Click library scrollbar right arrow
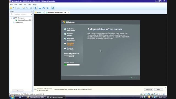The height and width of the screenshot is (99, 176). pyautogui.click(x=31, y=90)
